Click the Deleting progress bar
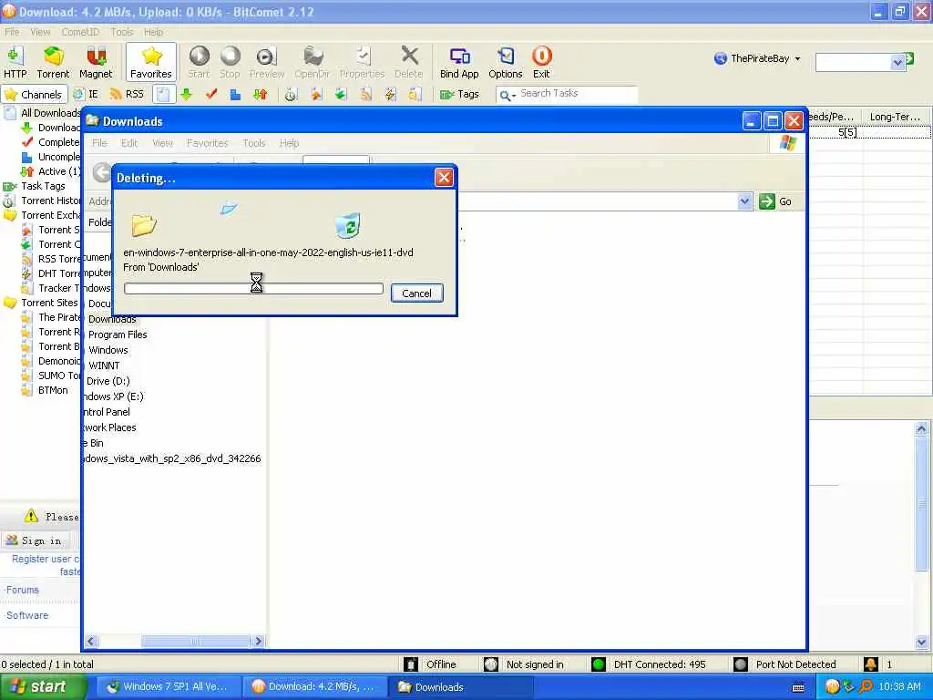This screenshot has width=933, height=700. (253, 289)
